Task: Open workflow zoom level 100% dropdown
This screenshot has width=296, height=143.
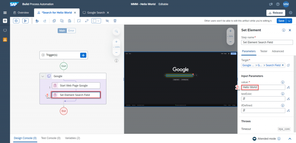Action: coord(116,47)
